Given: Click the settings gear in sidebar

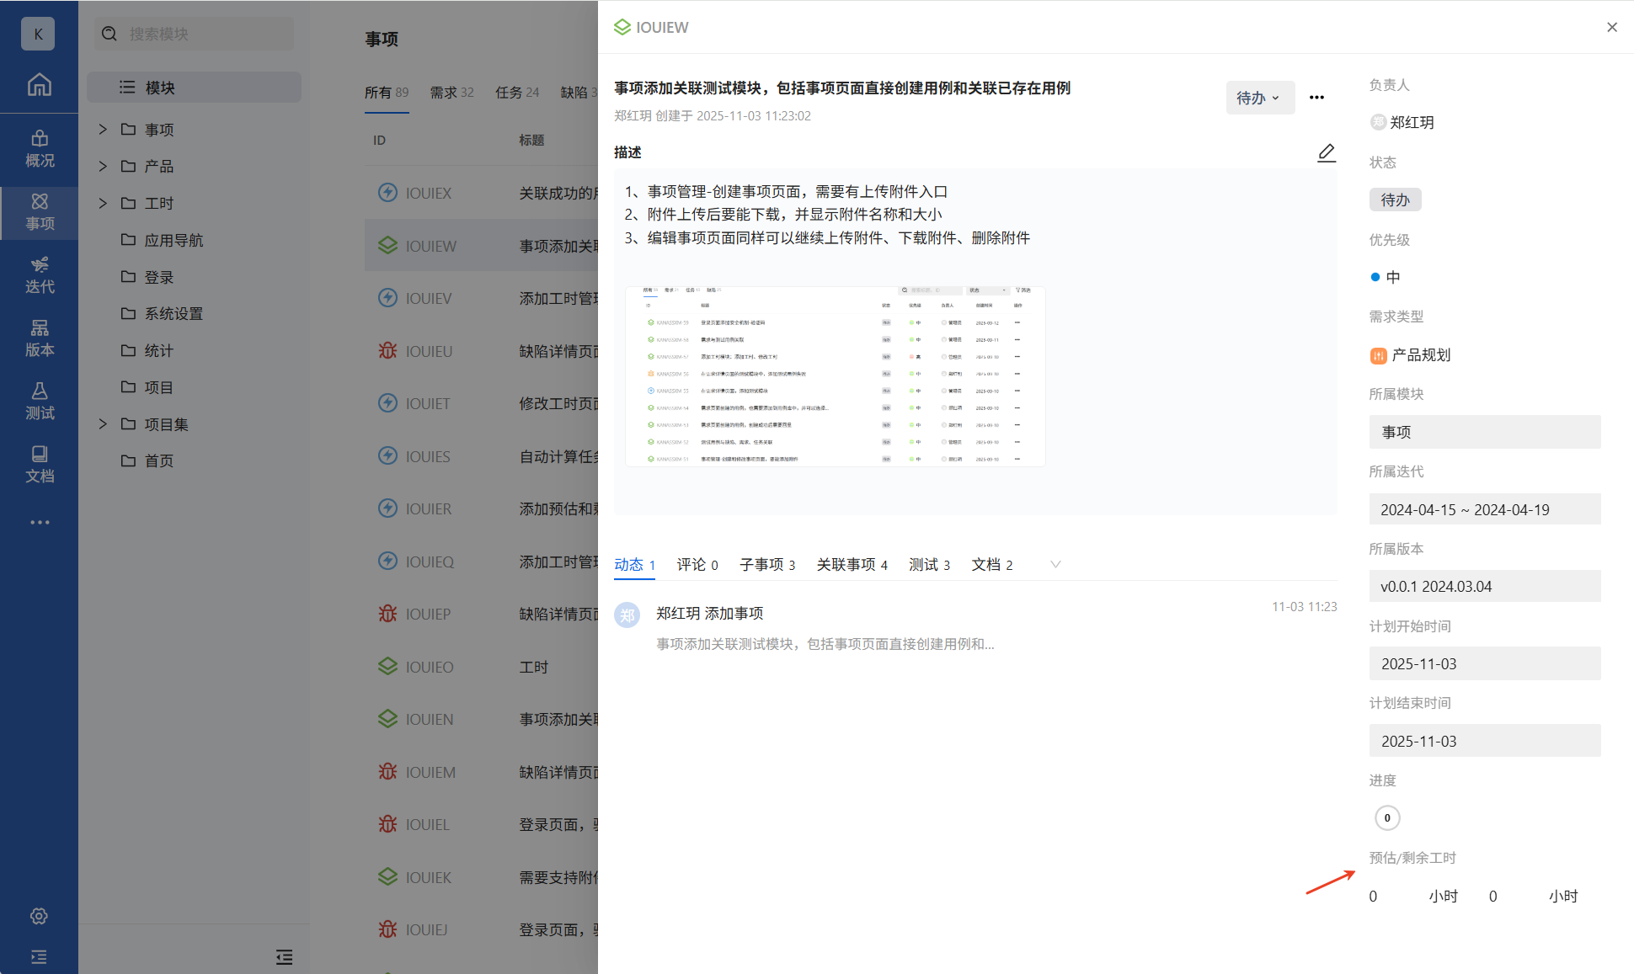Looking at the screenshot, I should tap(39, 916).
